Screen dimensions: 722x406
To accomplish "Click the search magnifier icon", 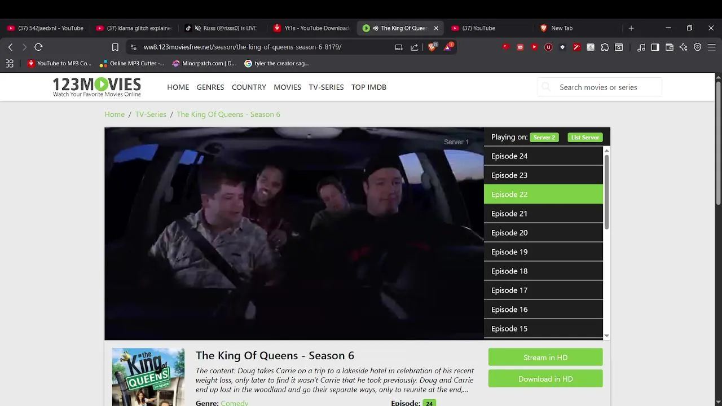I will coord(545,87).
